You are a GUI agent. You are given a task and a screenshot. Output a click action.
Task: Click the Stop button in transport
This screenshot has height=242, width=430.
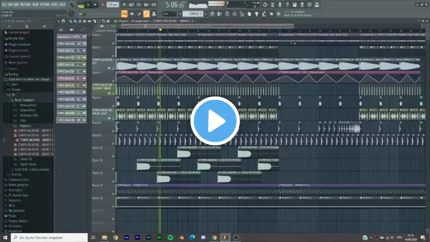coord(95,5)
